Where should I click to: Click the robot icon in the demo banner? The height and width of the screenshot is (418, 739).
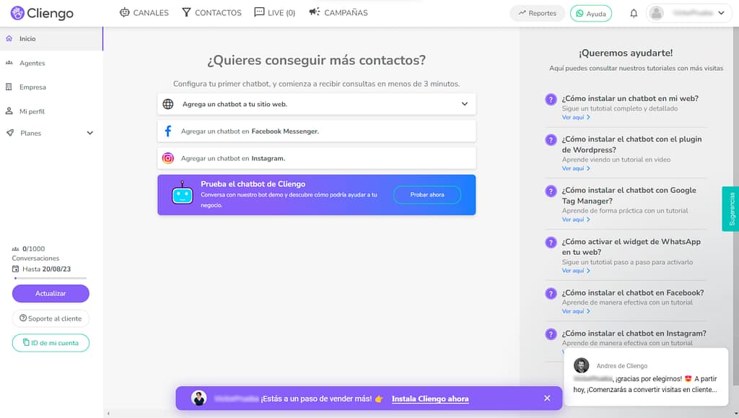(x=181, y=194)
